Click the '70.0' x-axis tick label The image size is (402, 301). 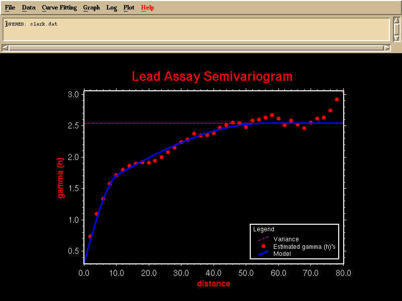pos(311,273)
